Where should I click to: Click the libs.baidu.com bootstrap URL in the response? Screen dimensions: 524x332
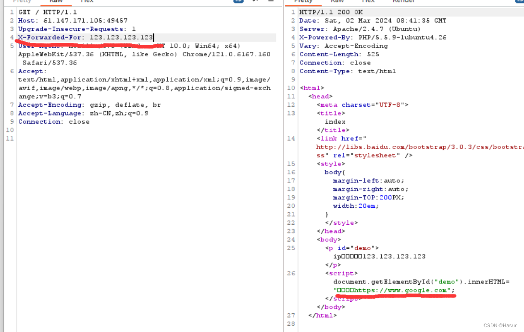click(420, 147)
